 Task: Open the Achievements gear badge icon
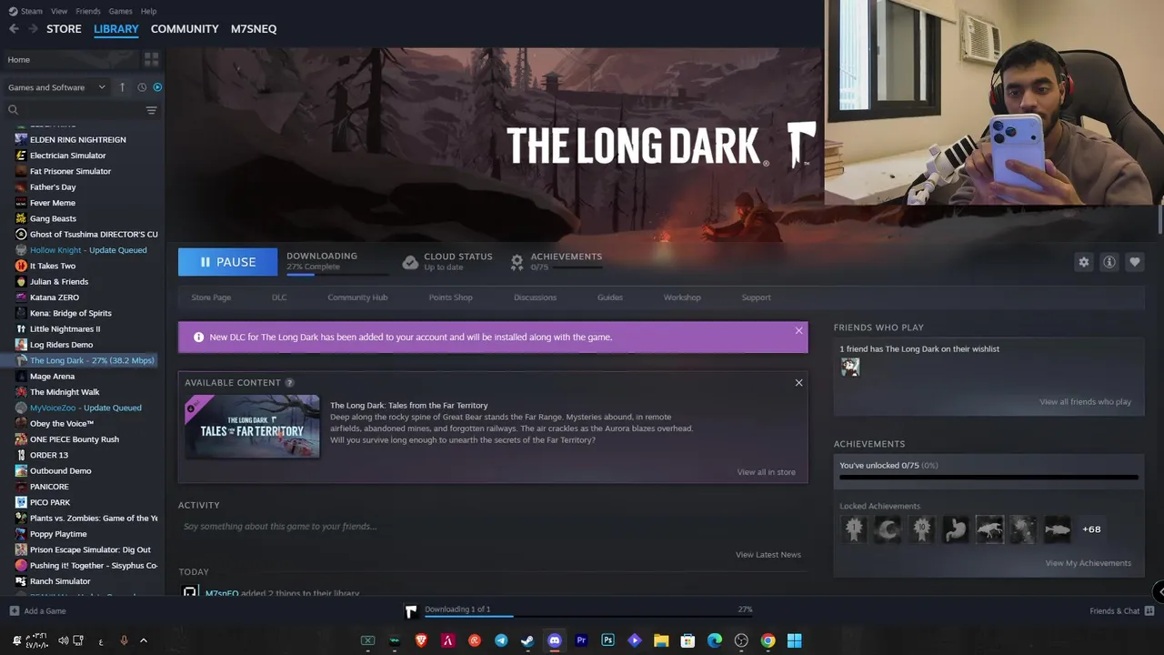(517, 262)
